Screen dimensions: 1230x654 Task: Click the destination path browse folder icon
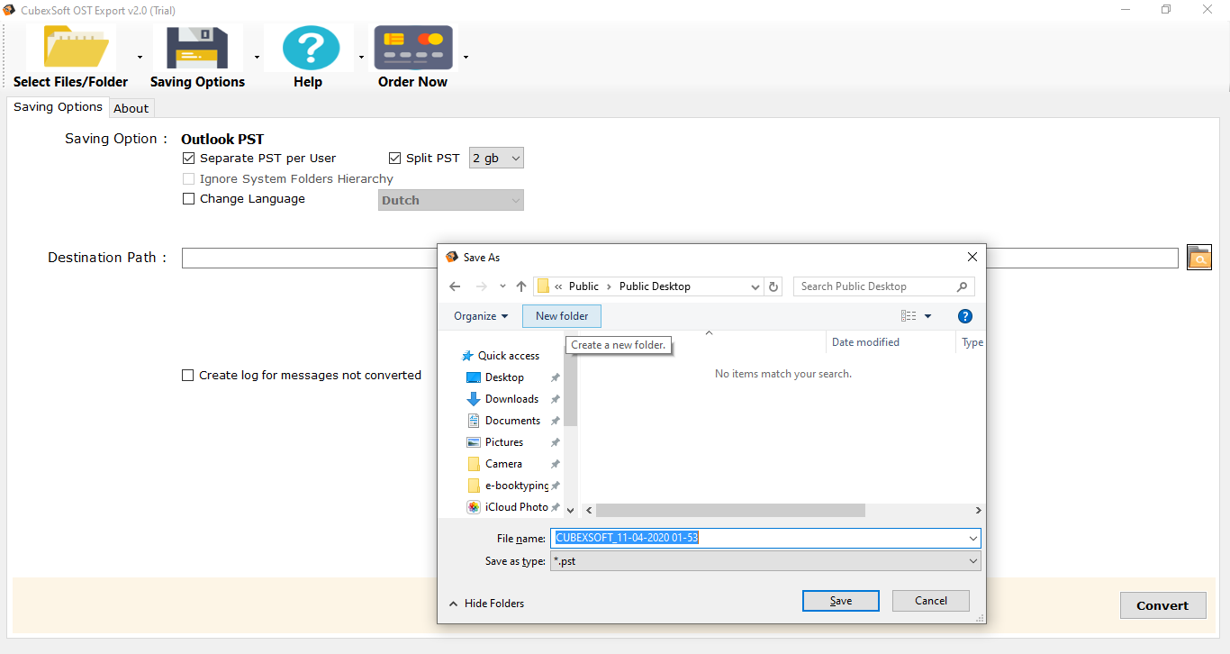(x=1198, y=258)
